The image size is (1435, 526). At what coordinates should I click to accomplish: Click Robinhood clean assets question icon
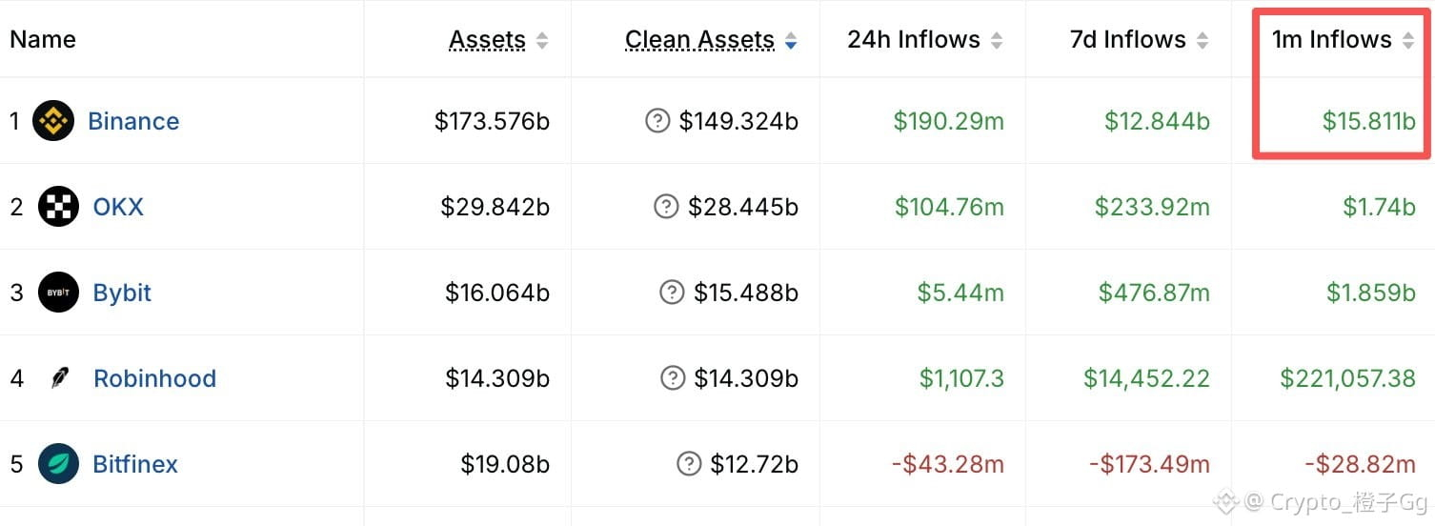point(672,378)
